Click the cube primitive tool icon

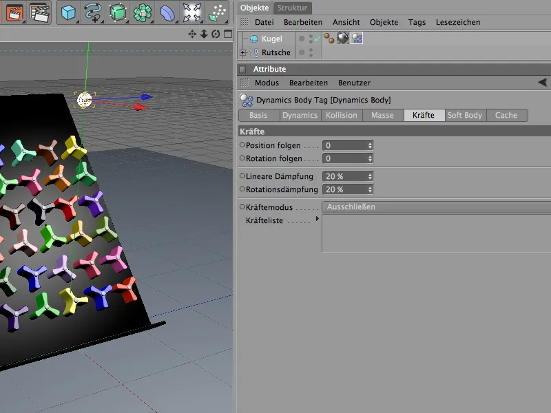coord(67,12)
